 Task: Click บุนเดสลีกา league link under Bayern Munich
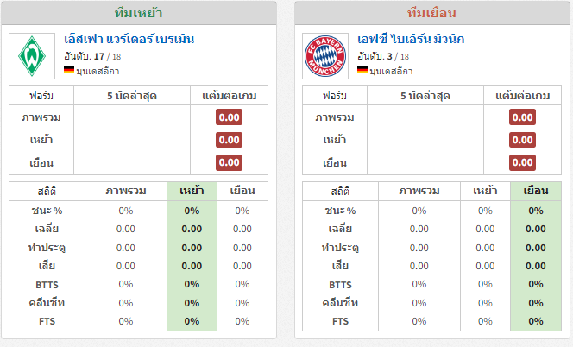(391, 71)
